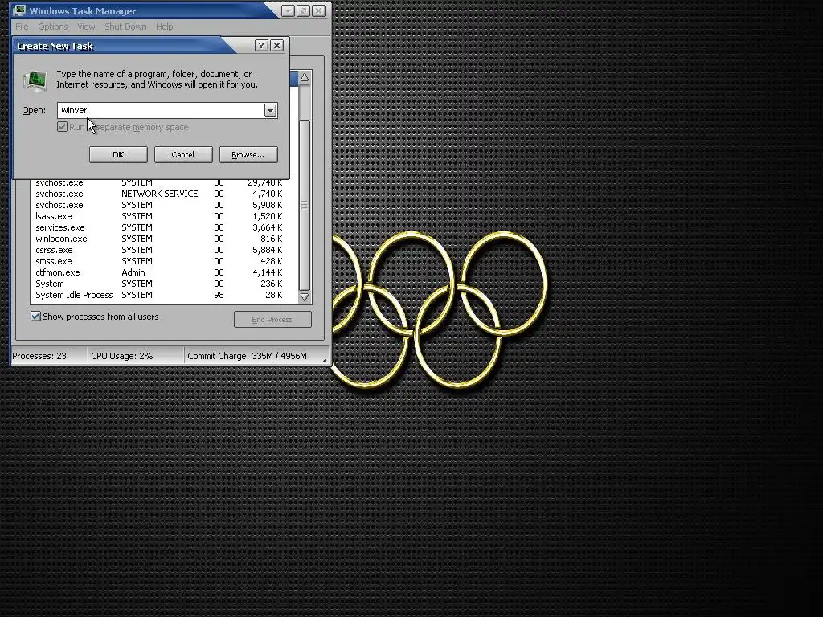Minimize the Windows Task Manager window
This screenshot has width=823, height=617.
pos(288,10)
